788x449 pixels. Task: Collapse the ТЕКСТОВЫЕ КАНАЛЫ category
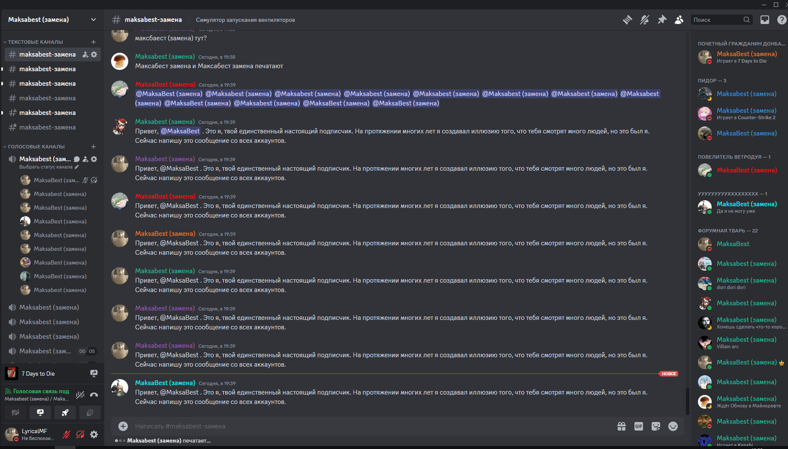tap(35, 42)
